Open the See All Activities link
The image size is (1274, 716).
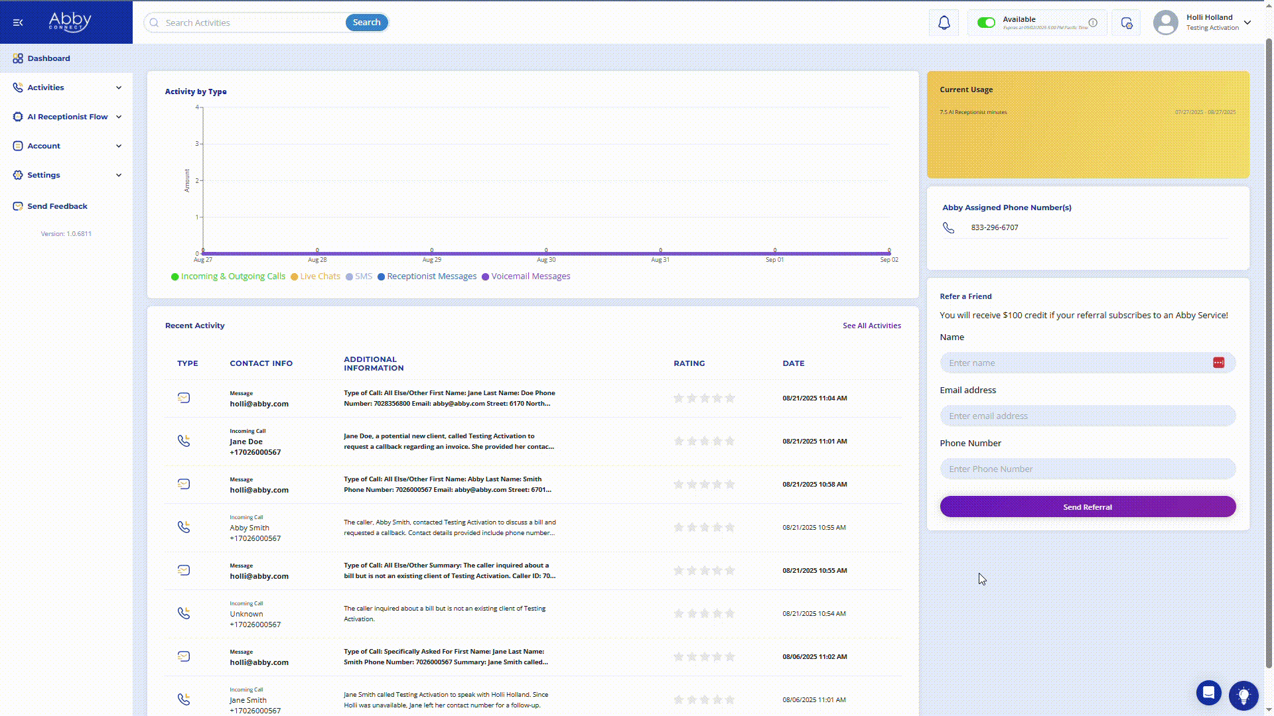tap(871, 326)
